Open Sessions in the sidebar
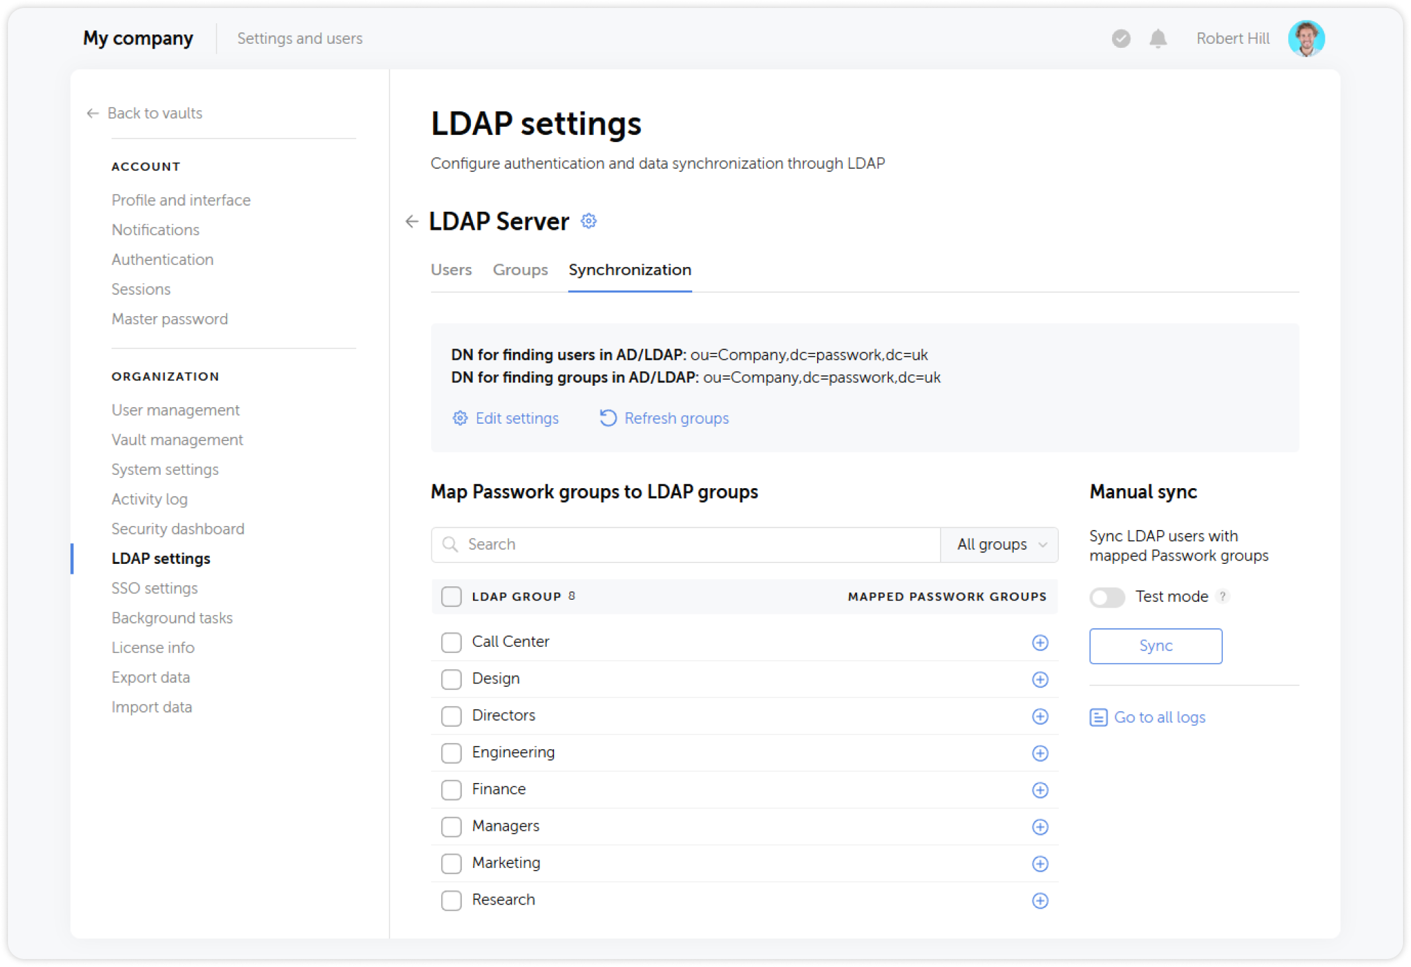This screenshot has width=1411, height=967. point(141,290)
